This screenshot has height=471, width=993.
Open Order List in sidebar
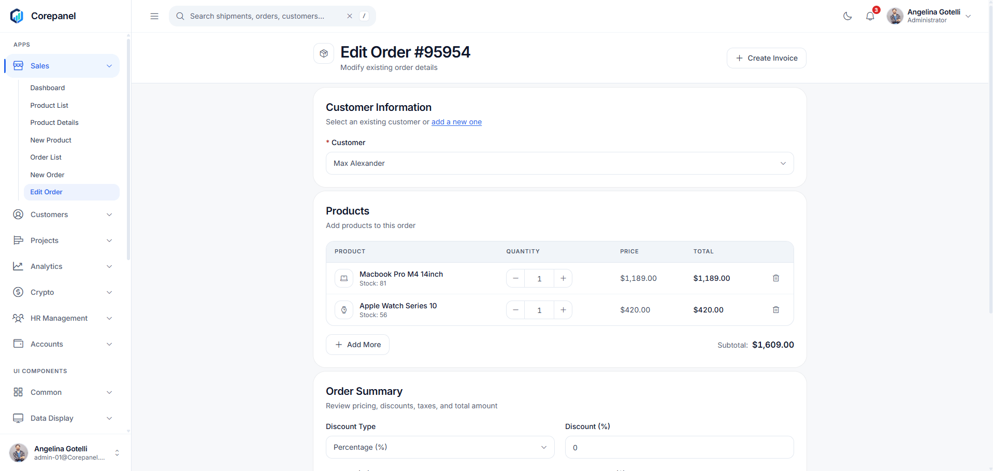pyautogui.click(x=46, y=158)
